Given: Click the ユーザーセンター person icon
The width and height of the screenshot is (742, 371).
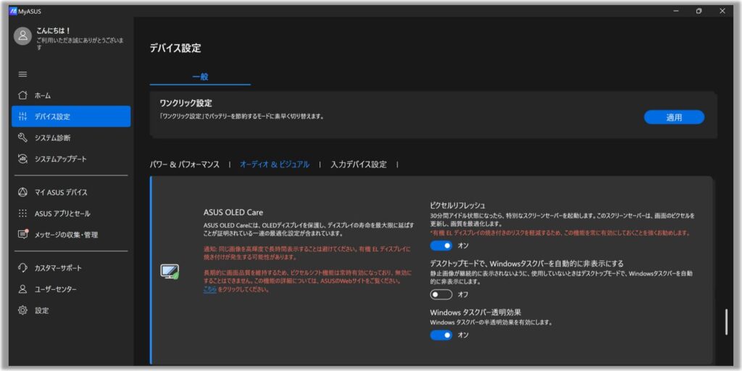Looking at the screenshot, I should (22, 289).
